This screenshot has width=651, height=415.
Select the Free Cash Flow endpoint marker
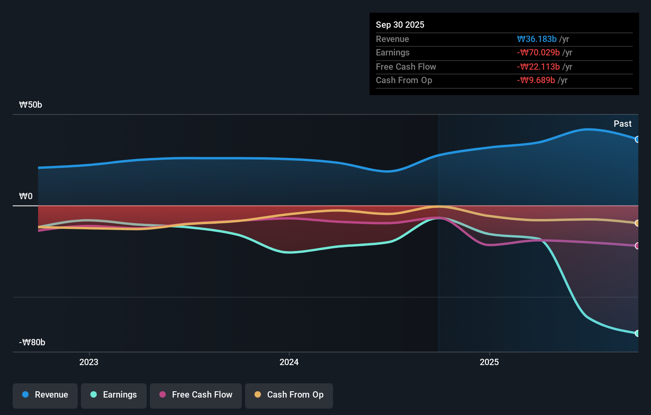638,246
